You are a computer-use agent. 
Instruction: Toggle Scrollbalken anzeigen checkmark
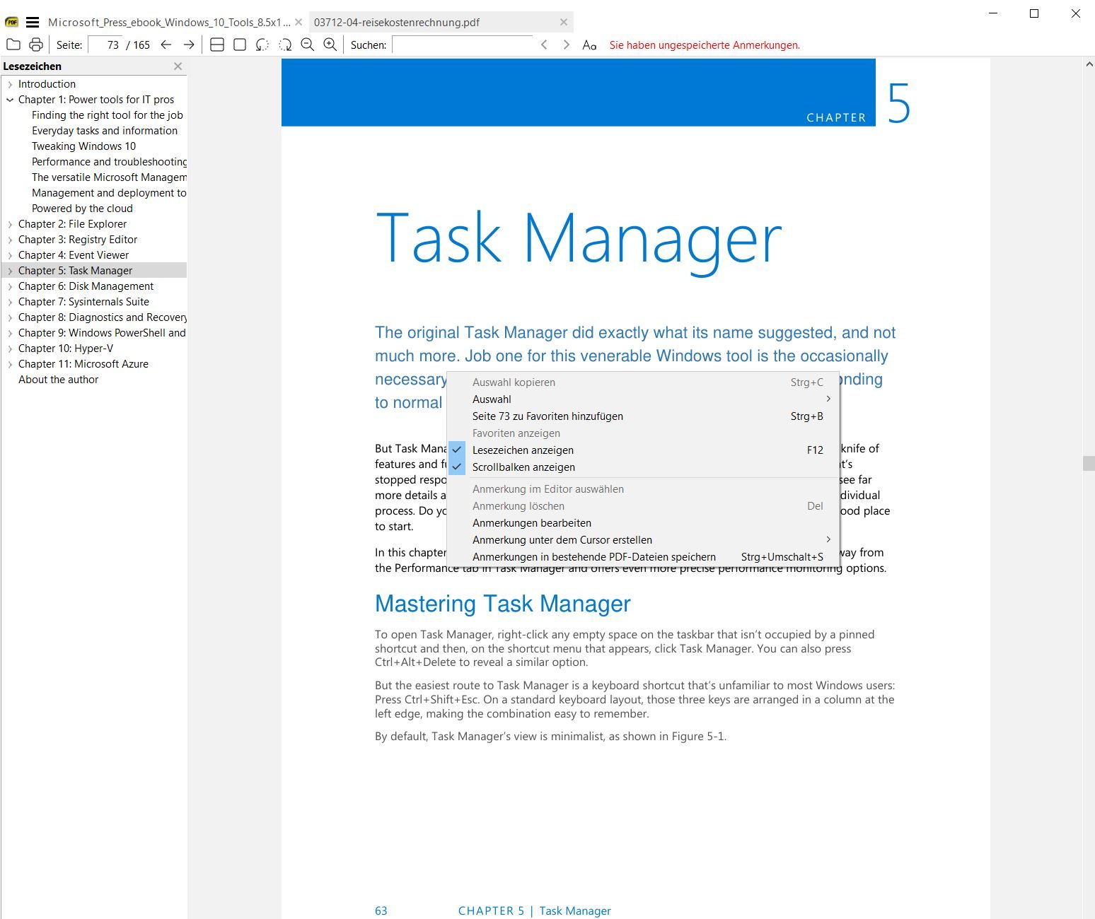457,467
